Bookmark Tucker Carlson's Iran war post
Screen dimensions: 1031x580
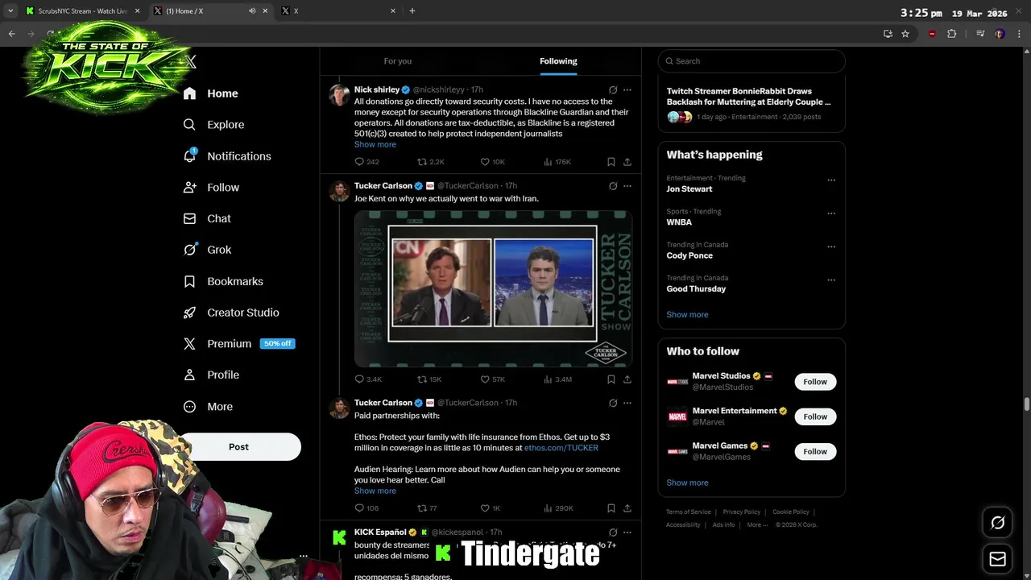tap(611, 379)
